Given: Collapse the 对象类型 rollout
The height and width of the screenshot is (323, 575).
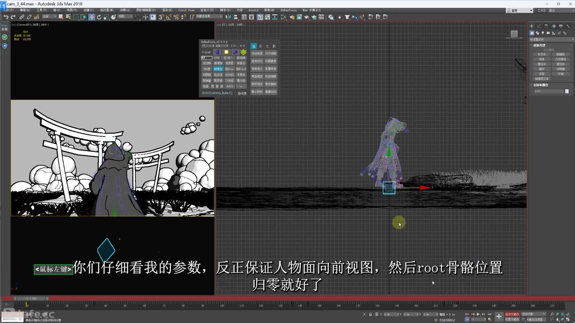Looking at the screenshot, I should pyautogui.click(x=539, y=45).
